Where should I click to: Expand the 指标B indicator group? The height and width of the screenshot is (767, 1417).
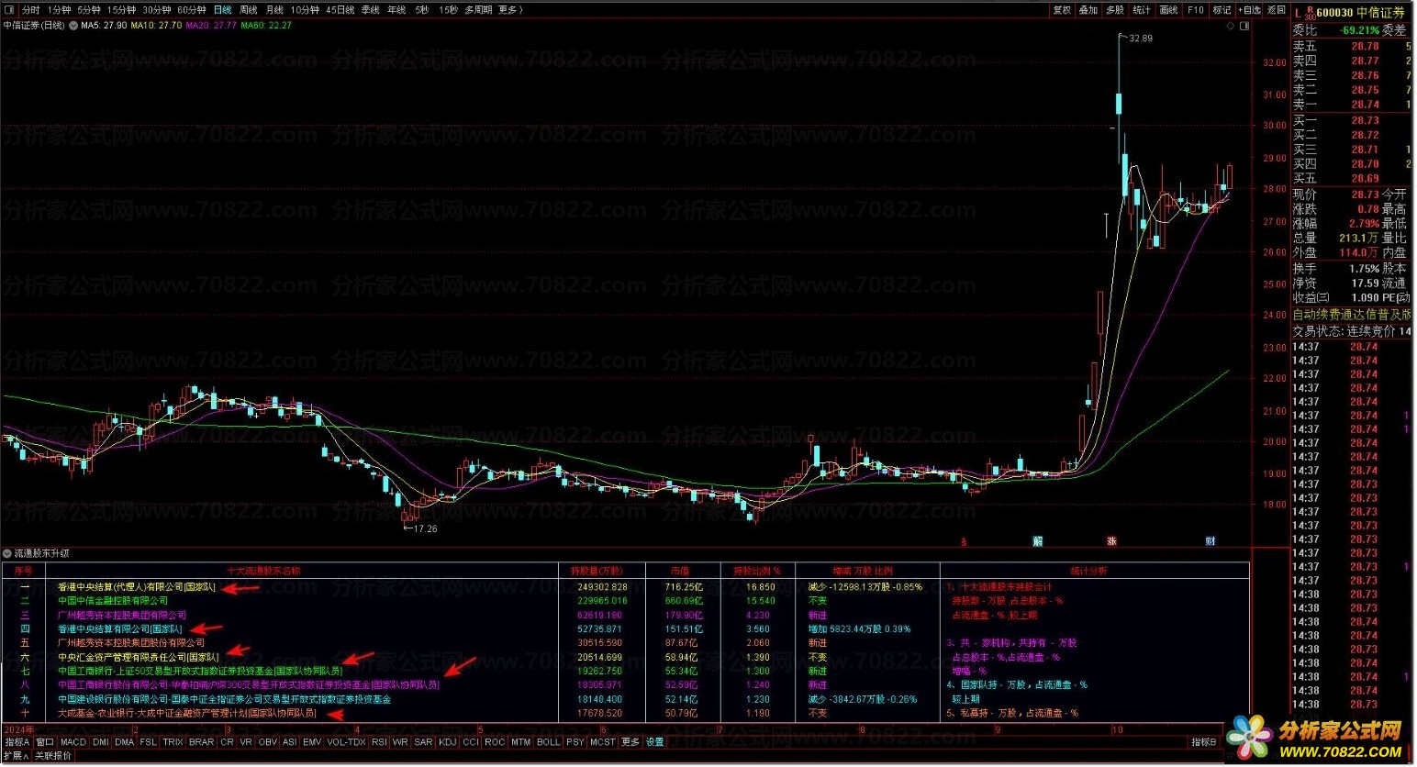tap(1204, 742)
